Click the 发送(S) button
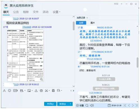This screenshot has width=140, height=109. pyautogui.click(x=63, y=104)
